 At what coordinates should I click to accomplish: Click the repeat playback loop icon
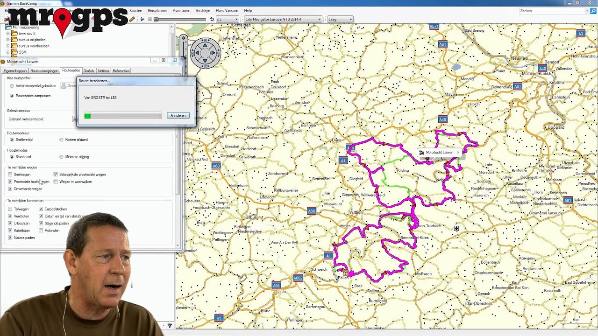tap(212, 19)
